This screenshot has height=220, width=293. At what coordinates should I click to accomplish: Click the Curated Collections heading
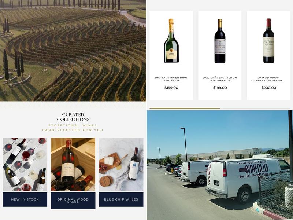73,117
